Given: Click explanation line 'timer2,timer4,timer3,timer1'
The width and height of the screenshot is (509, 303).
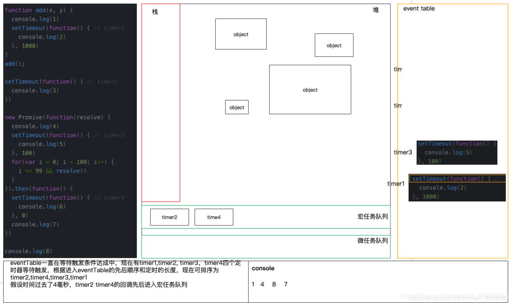Looking at the screenshot, I should click(x=49, y=278).
